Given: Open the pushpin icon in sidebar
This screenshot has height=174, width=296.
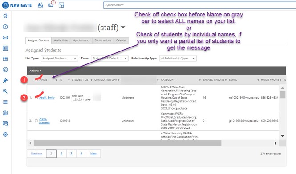Looking at the screenshot, I should click(x=5, y=81).
